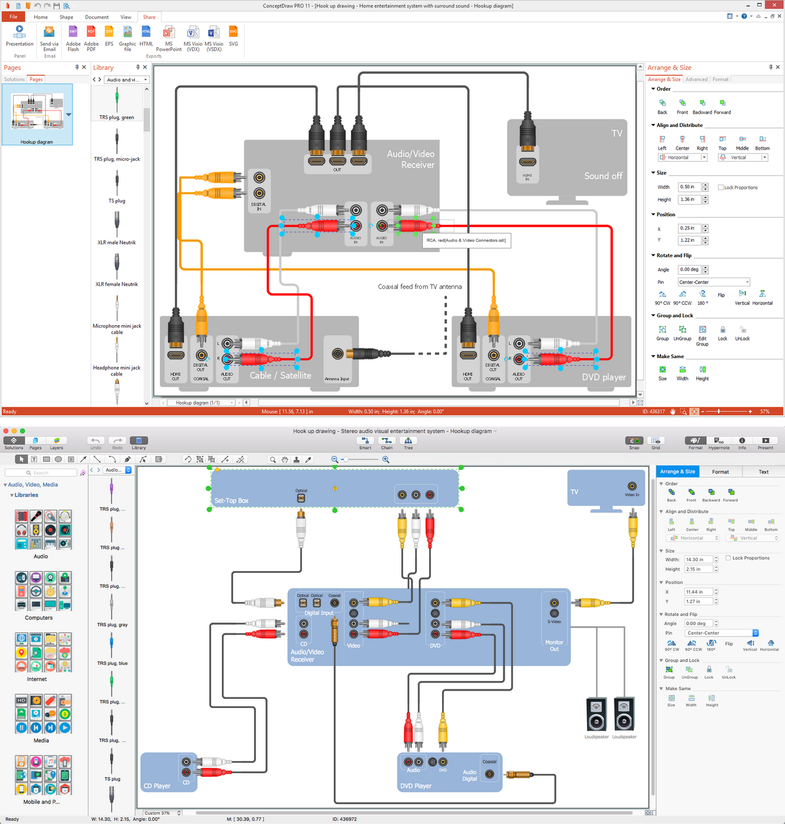Open the File menu button
Screen dimensions: 785x825
pyautogui.click(x=13, y=17)
